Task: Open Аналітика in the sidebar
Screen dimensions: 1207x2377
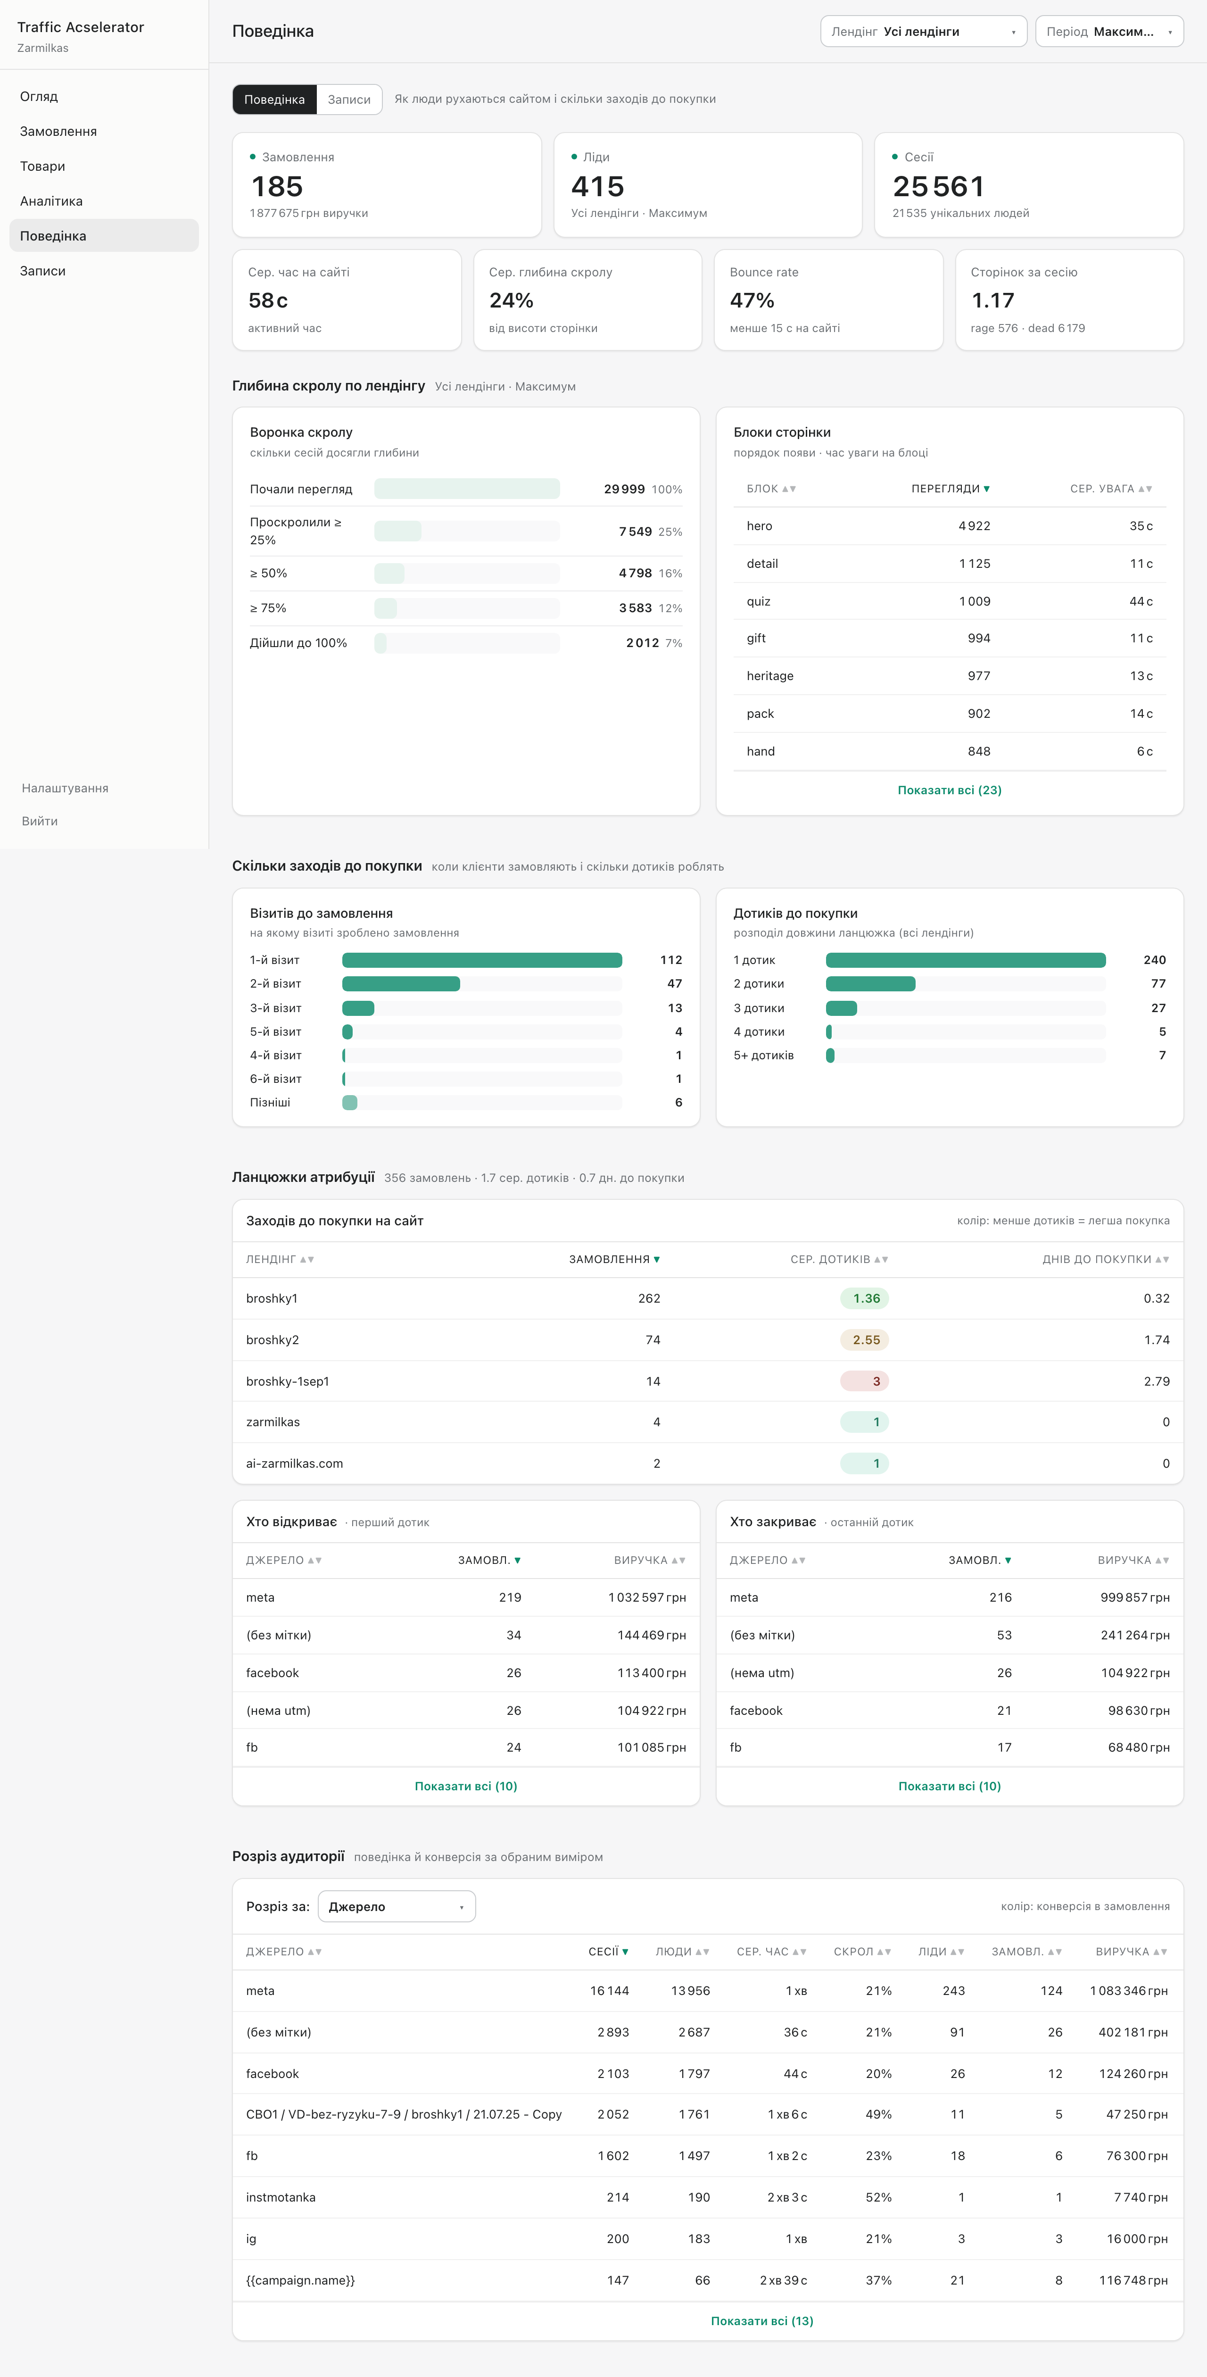Action: coord(104,201)
